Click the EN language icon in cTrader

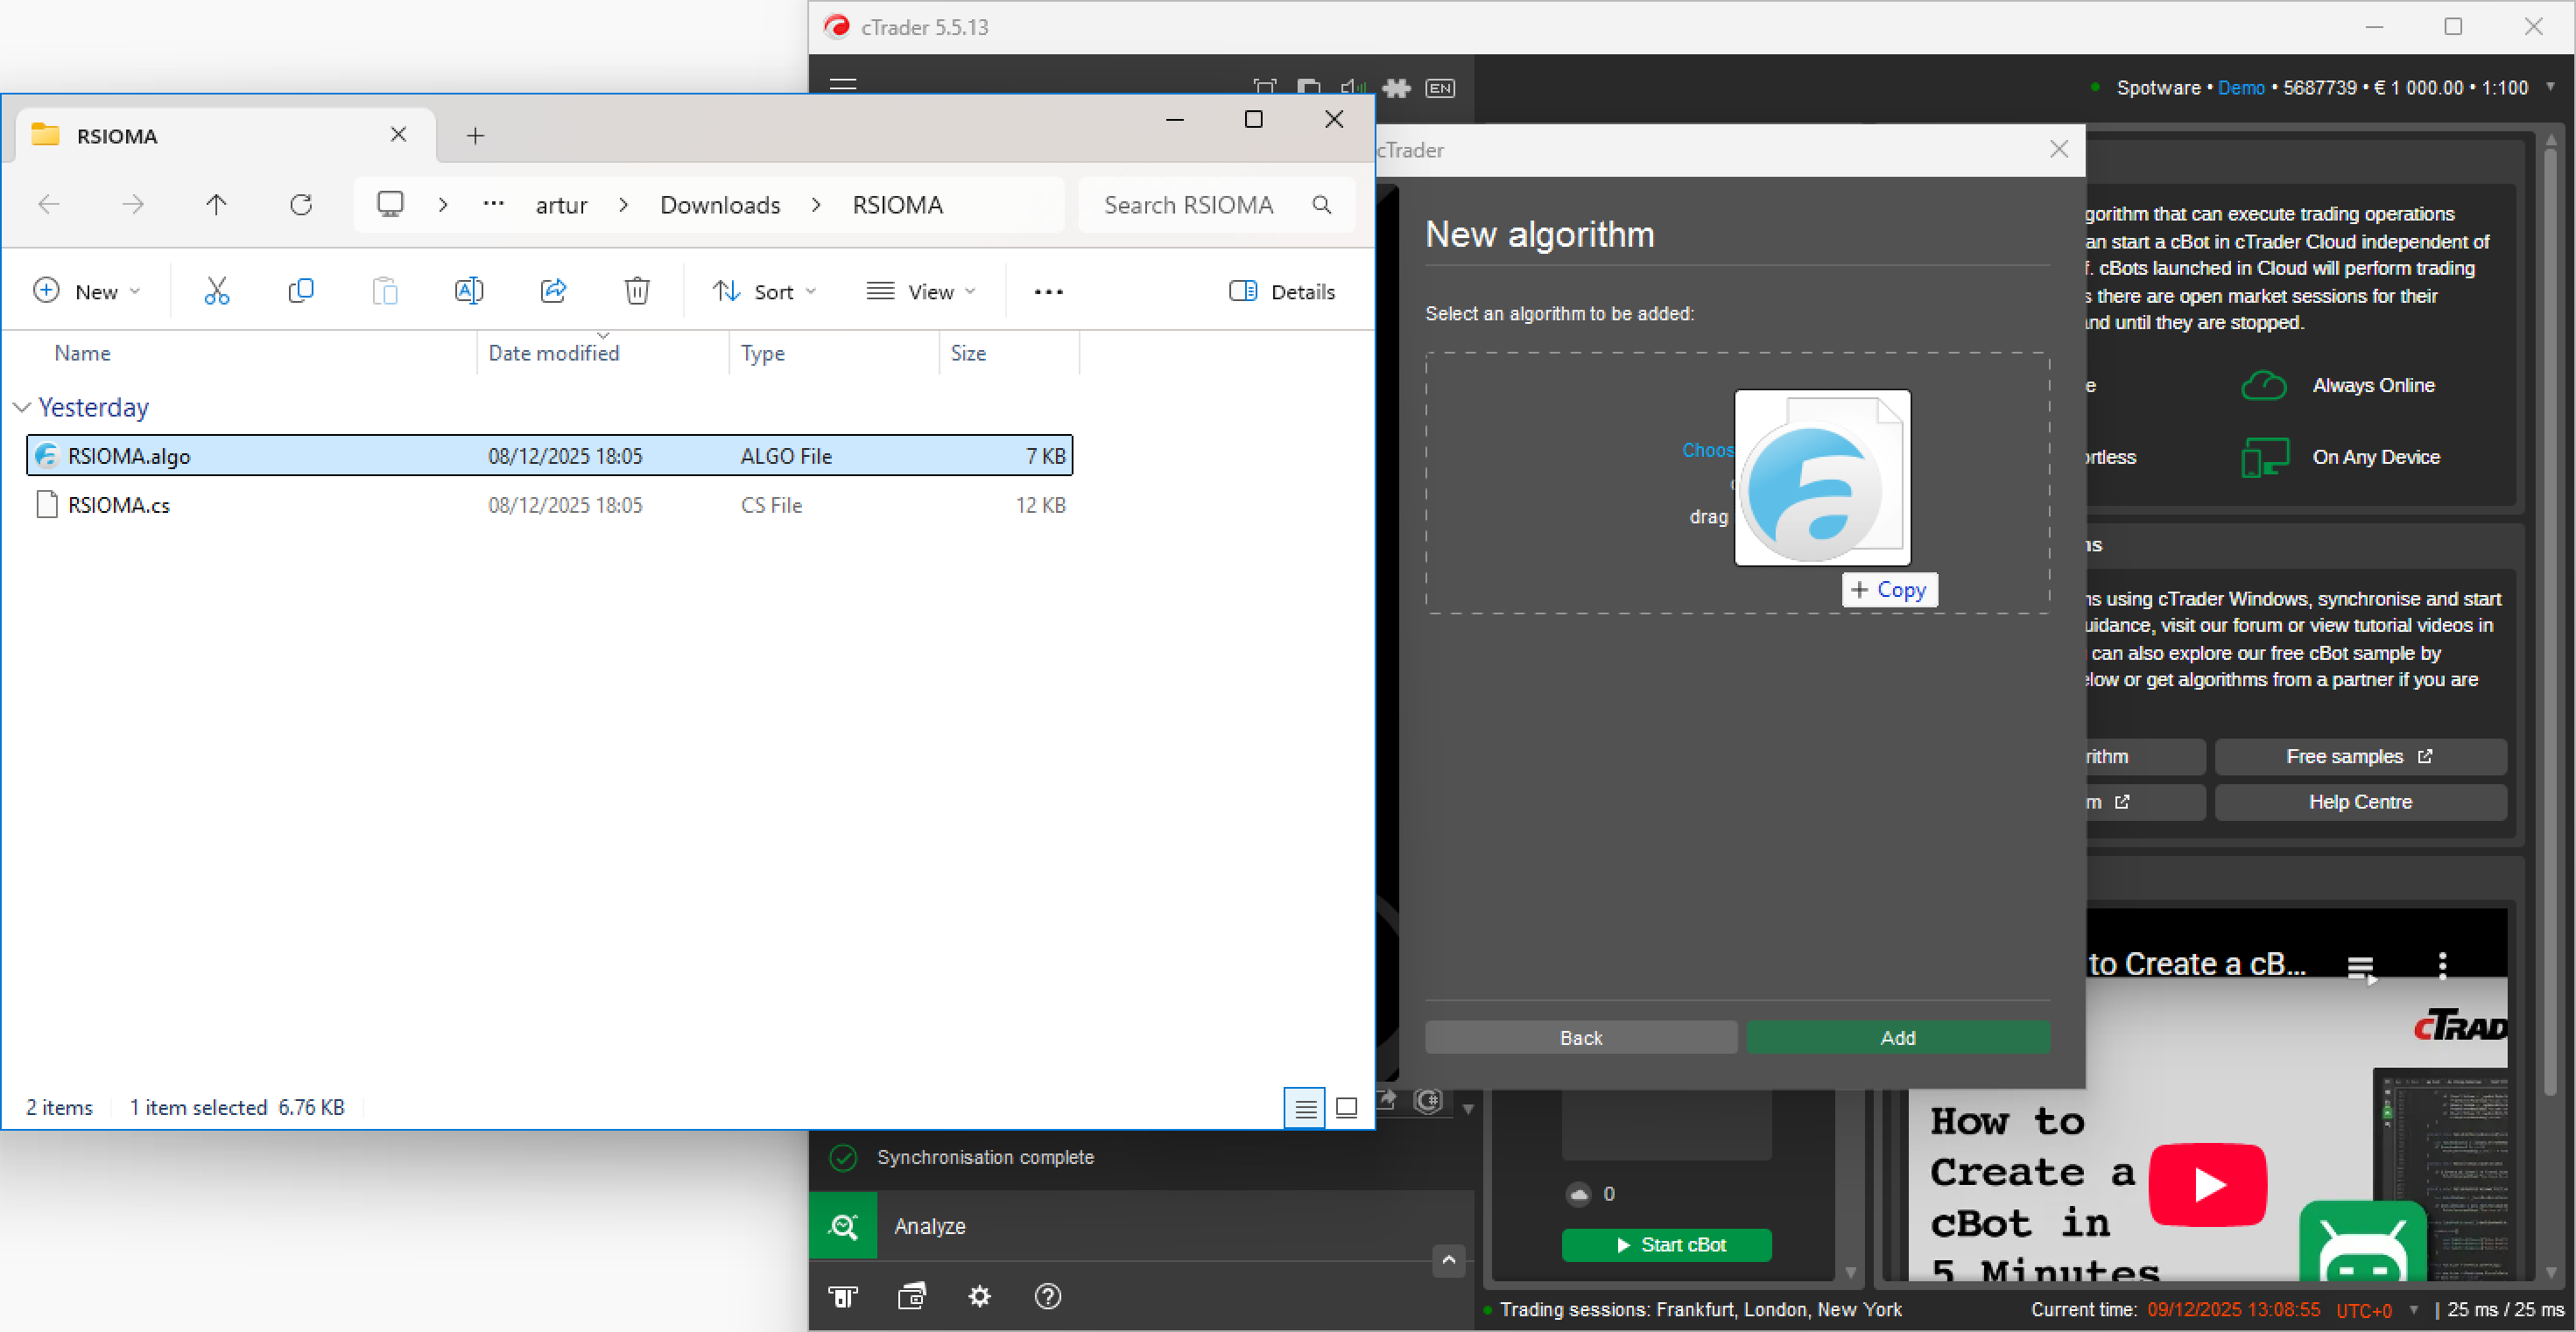click(x=1440, y=88)
